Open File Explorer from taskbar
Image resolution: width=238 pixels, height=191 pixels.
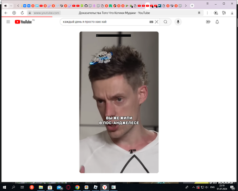[41, 187]
